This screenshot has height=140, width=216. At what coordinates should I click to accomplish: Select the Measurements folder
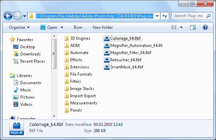81,103
